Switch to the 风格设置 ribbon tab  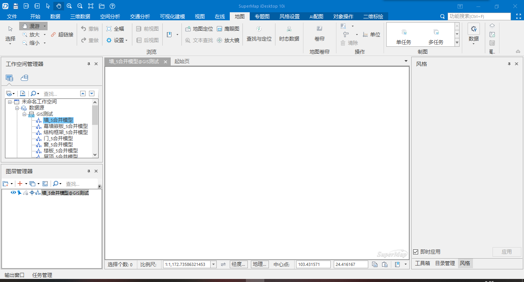click(290, 16)
